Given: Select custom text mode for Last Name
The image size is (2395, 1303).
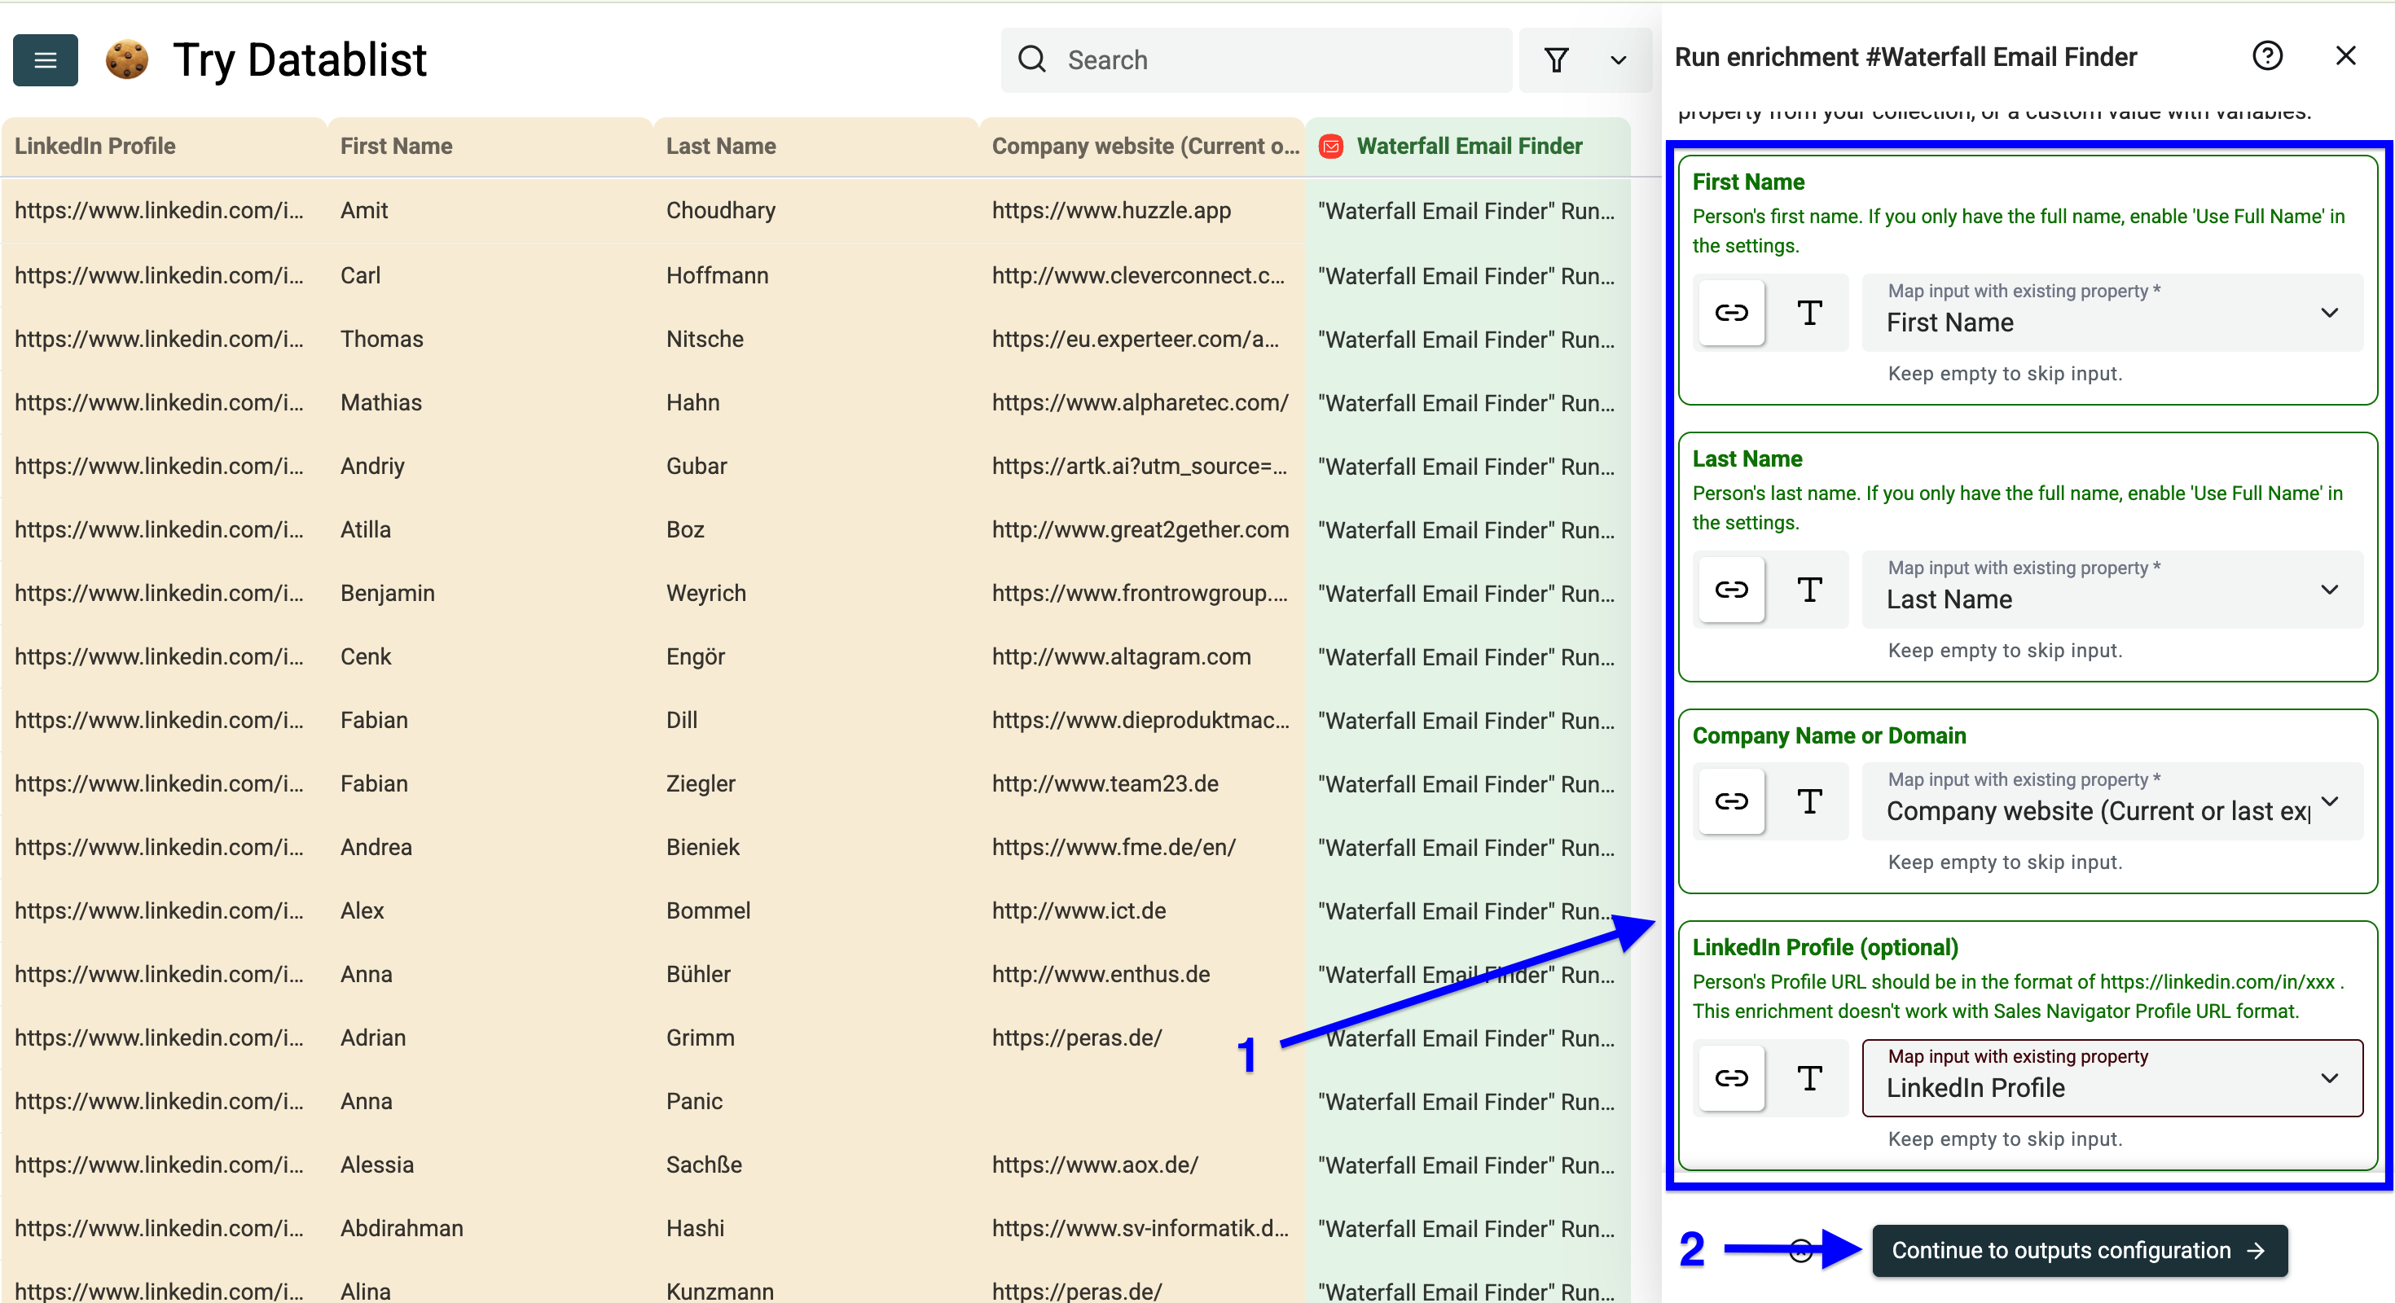Looking at the screenshot, I should (x=1809, y=590).
